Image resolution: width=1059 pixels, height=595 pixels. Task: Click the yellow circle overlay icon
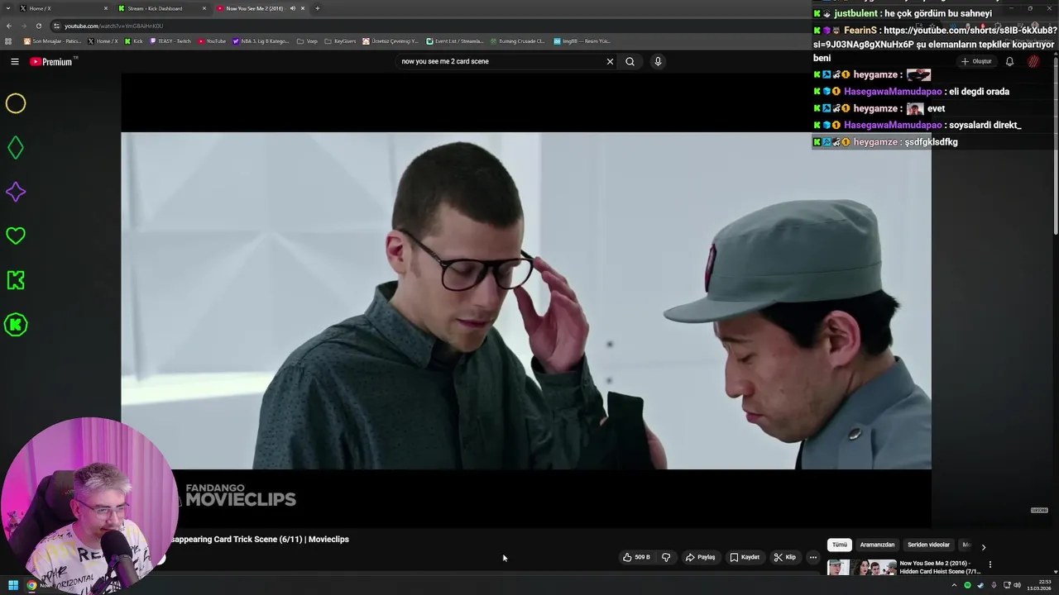(16, 103)
